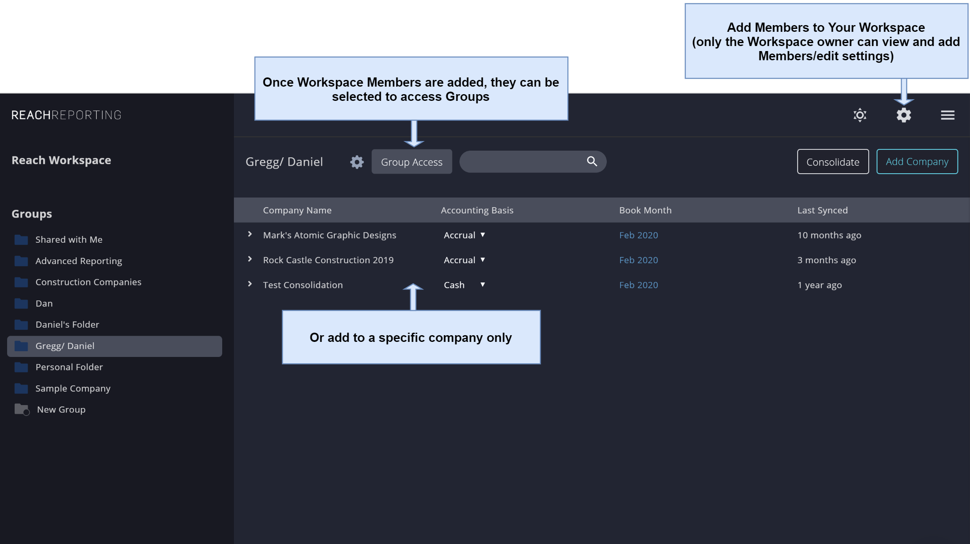Click the Gregg/ Daniel group heading
Viewport: 970px width, 544px height.
click(x=284, y=162)
